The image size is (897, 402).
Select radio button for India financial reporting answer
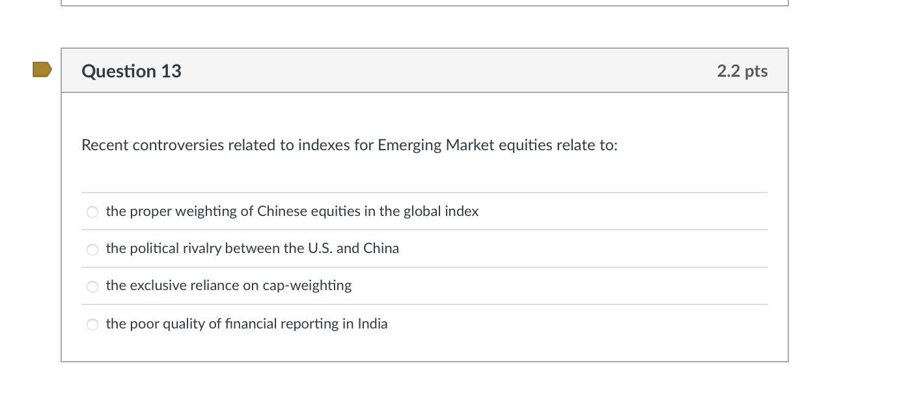[92, 325]
